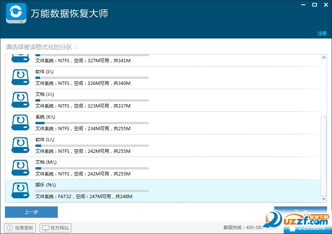Select the 系统 (K:\) partition label
Viewport: 332px width, 234px height.
pos(45,117)
